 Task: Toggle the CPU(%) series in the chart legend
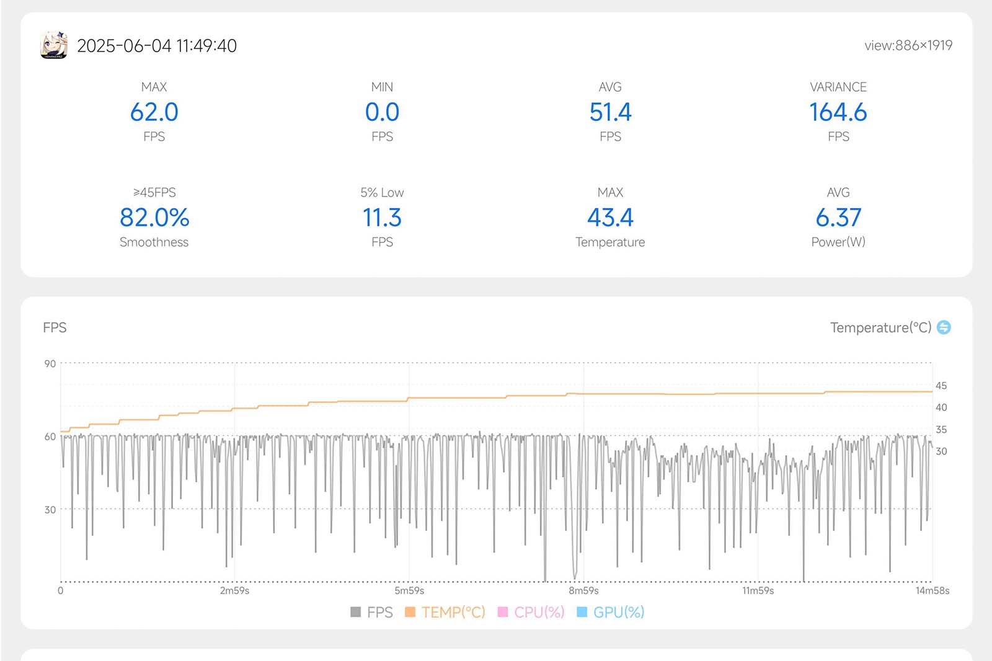(x=539, y=612)
